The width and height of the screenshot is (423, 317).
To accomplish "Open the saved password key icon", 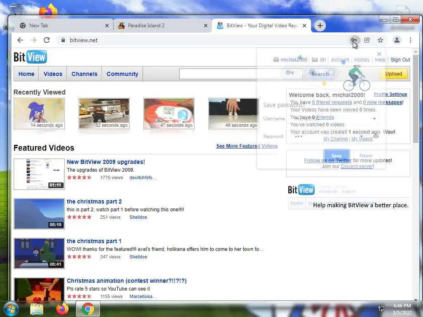I will pyautogui.click(x=354, y=40).
